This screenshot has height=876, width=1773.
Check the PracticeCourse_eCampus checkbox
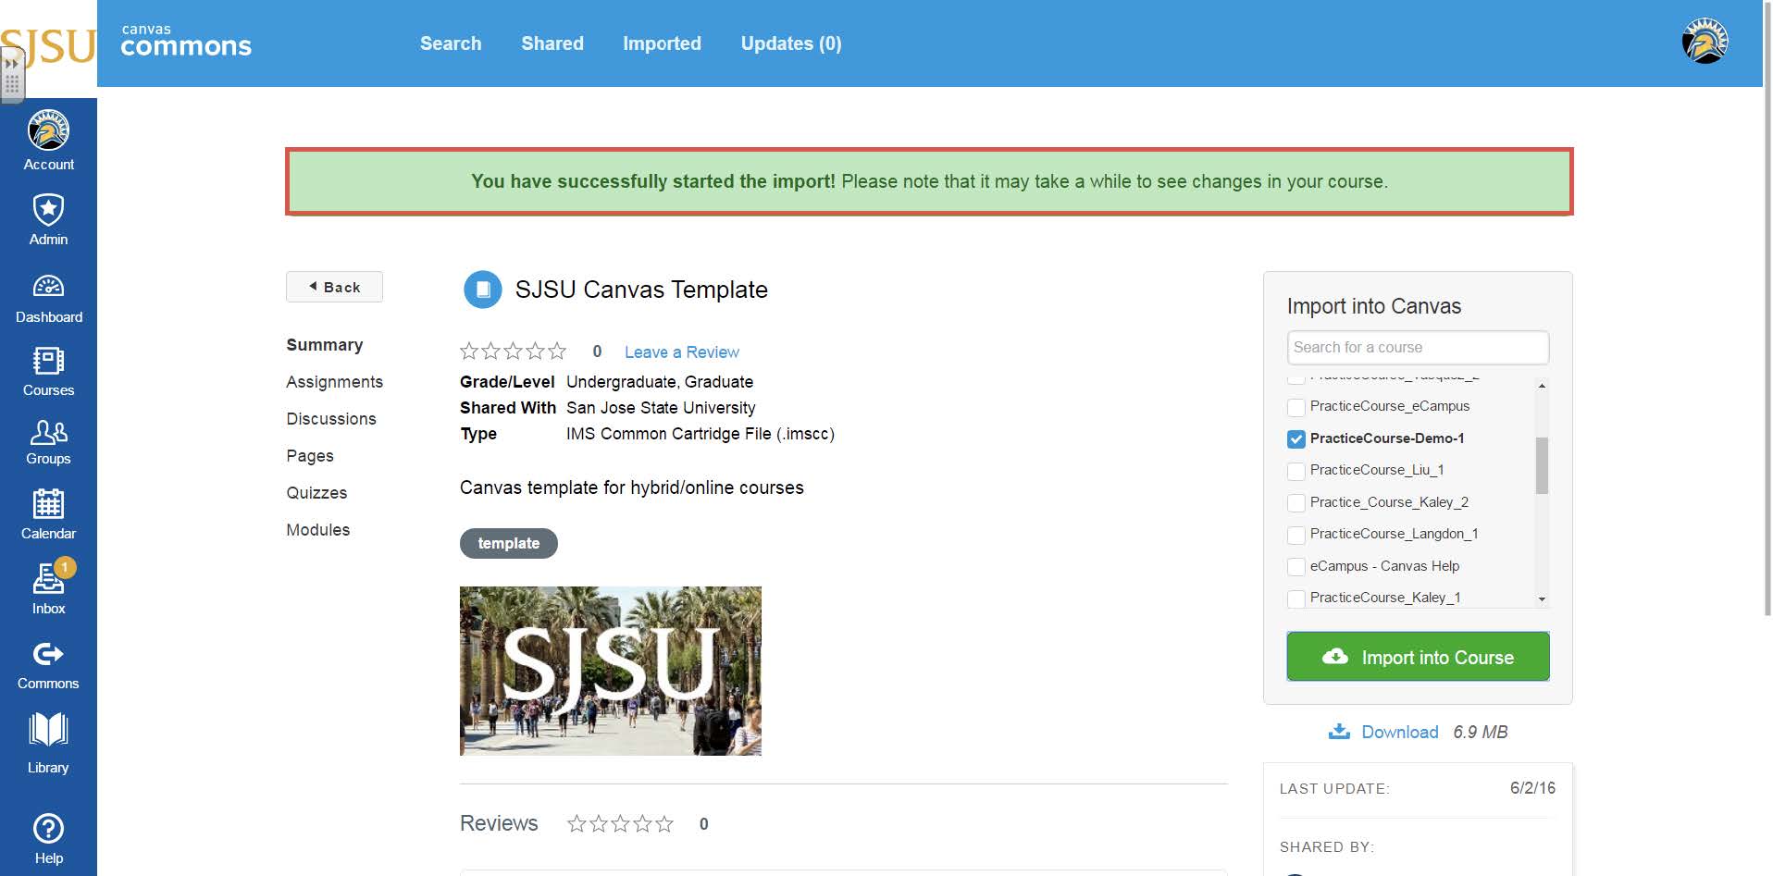1296,407
